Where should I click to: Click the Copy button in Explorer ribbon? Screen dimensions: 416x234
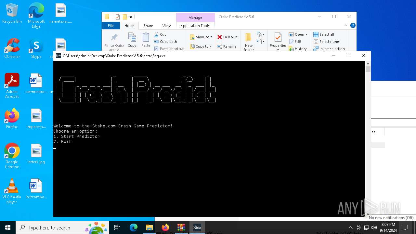pos(132,40)
